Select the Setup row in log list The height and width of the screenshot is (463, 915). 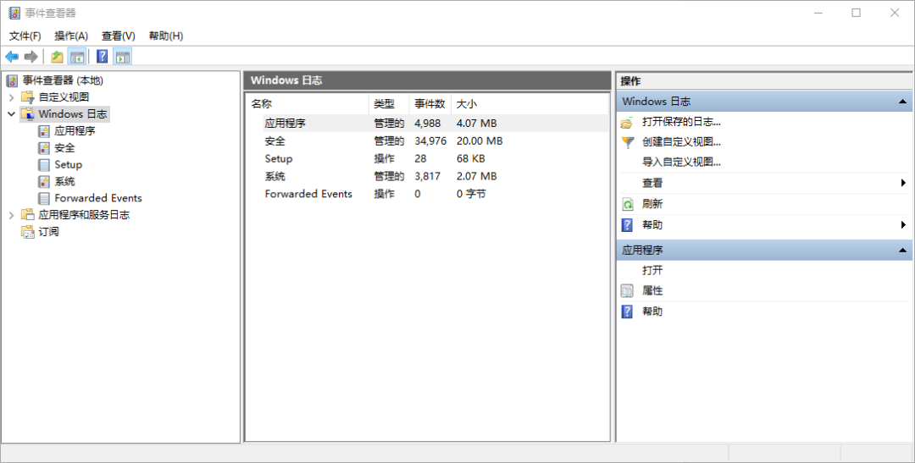(x=428, y=158)
